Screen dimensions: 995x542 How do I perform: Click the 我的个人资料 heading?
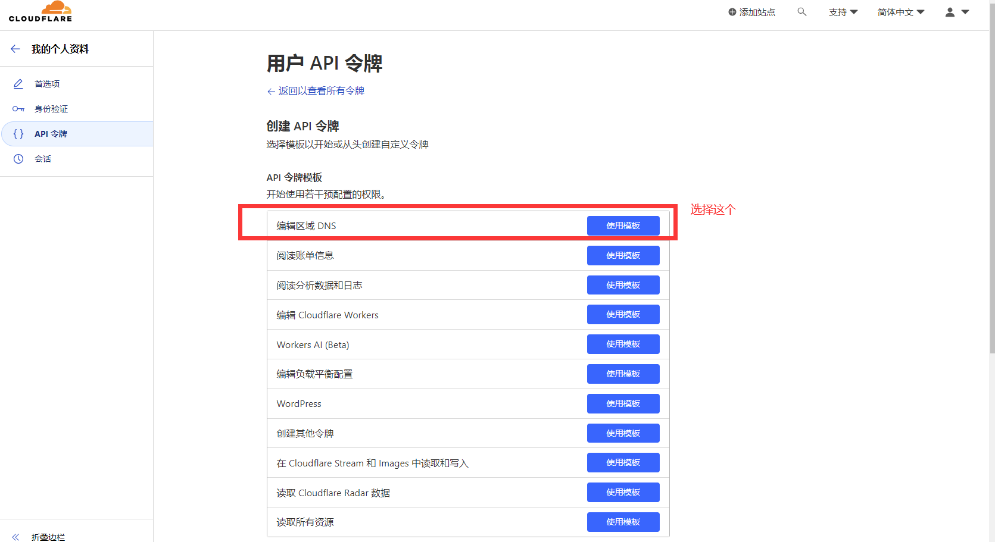point(60,49)
